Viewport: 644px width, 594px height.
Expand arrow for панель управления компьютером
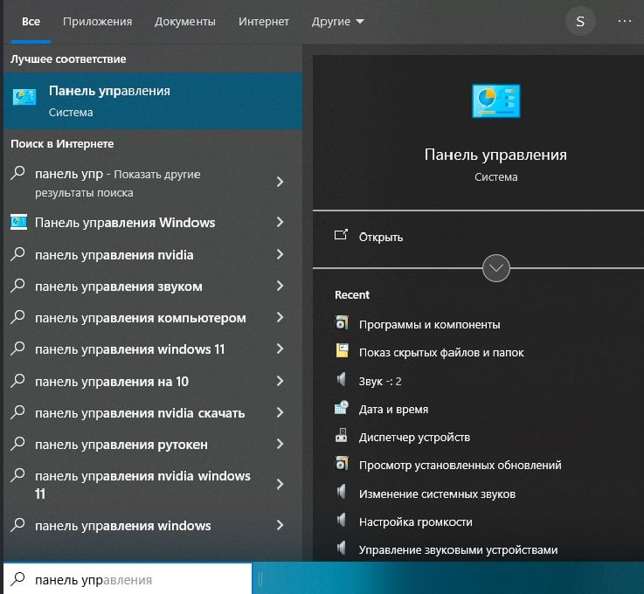coord(280,317)
